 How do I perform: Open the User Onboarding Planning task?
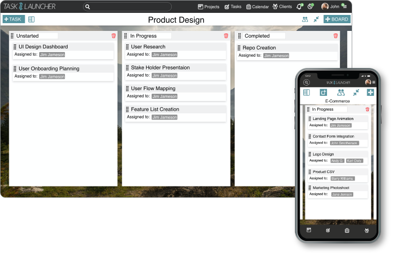coord(63,73)
